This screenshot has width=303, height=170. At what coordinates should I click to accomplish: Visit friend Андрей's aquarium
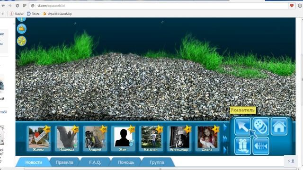click(95, 138)
